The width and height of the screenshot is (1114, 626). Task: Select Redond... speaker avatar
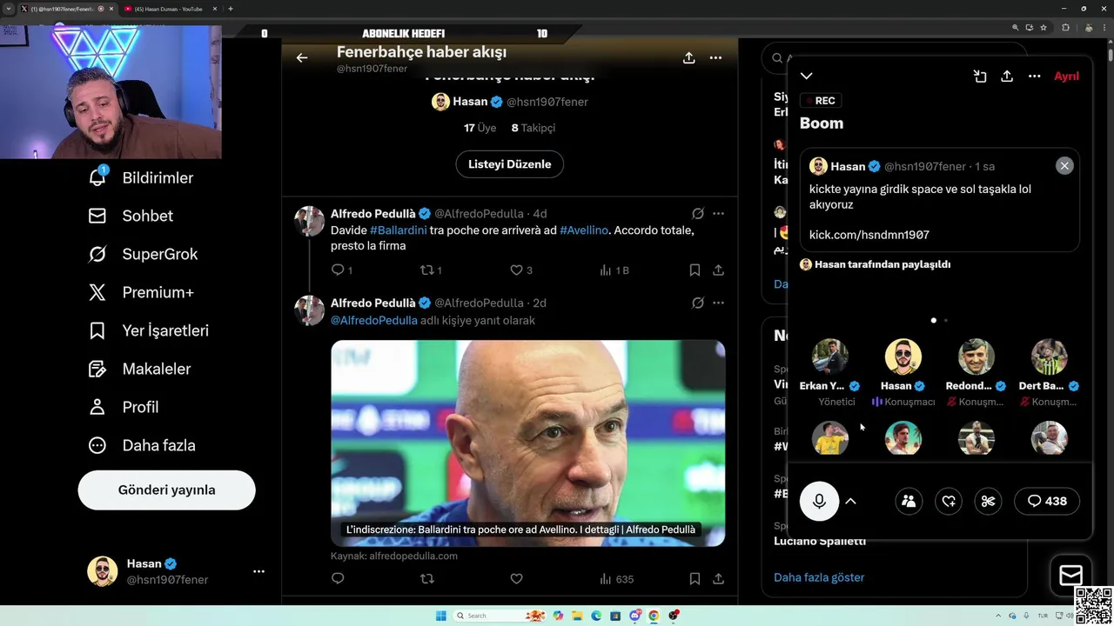pyautogui.click(x=976, y=356)
